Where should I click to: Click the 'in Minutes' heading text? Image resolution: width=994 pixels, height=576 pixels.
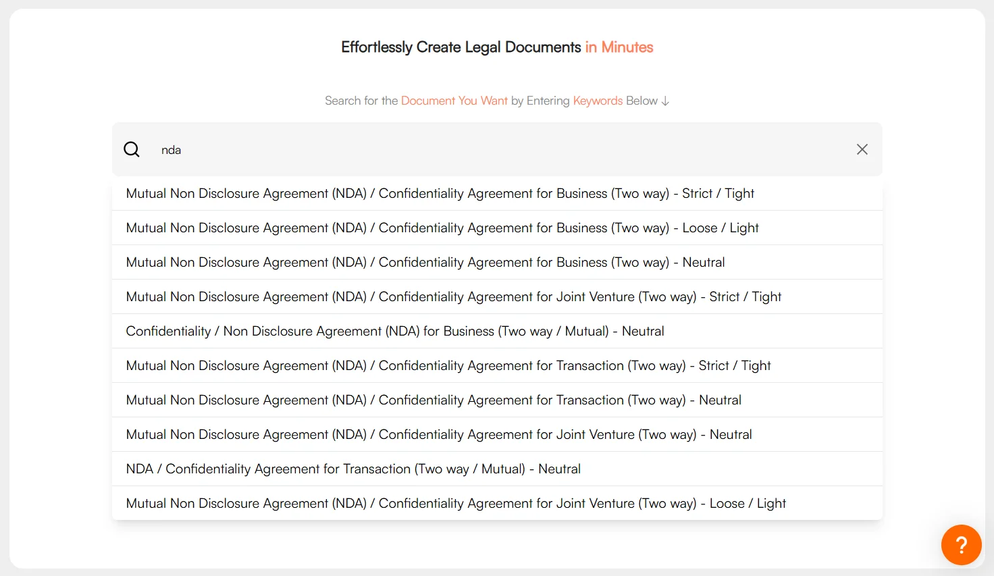(x=619, y=47)
